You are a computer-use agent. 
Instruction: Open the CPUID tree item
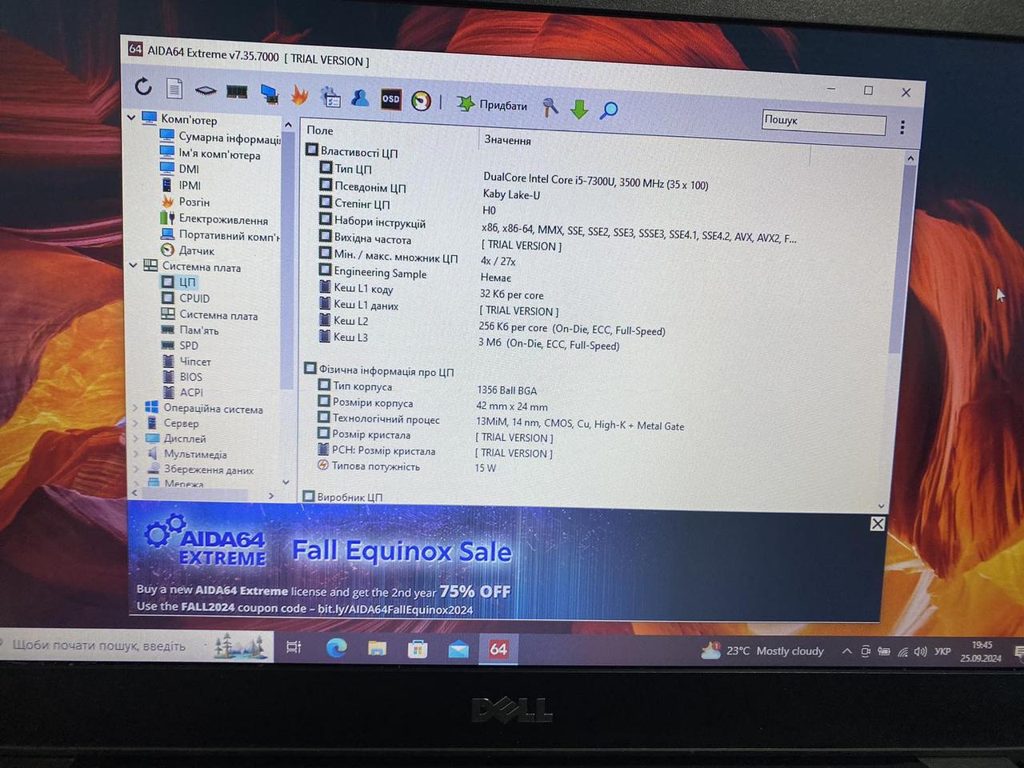[186, 298]
